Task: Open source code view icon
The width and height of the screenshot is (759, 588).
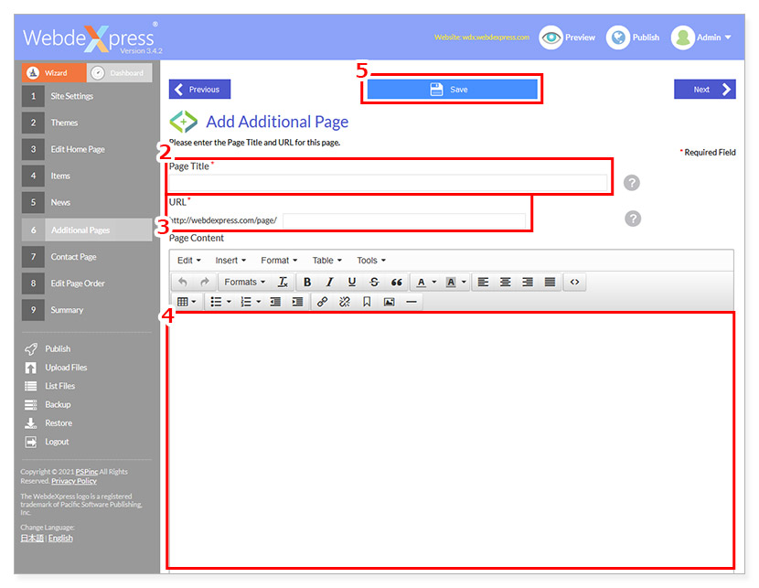Action: [574, 283]
